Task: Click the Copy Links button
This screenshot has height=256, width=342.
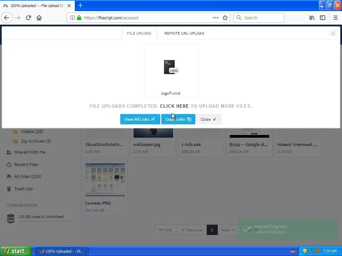Action: (x=178, y=119)
